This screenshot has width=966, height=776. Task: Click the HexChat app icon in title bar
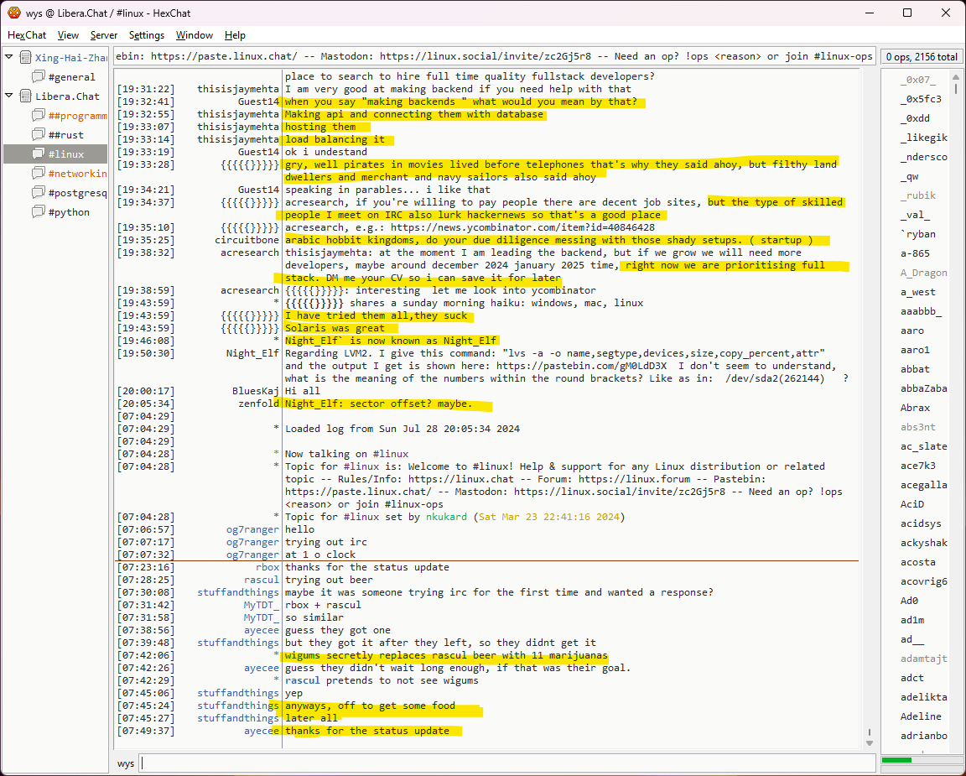pyautogui.click(x=13, y=13)
